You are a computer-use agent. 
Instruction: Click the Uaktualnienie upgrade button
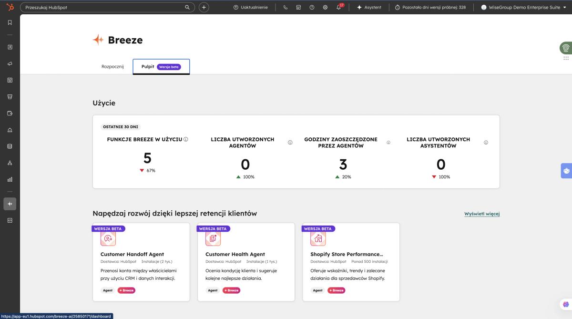coord(251,7)
